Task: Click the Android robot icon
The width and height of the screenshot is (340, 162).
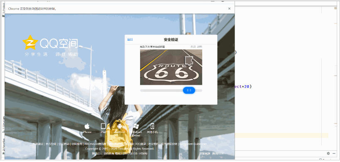Action: 120,126
